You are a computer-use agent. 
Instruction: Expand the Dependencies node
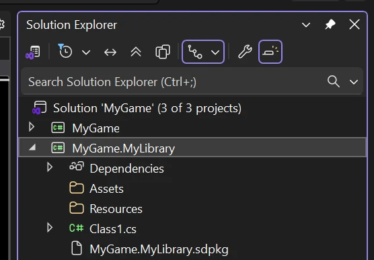coord(49,167)
